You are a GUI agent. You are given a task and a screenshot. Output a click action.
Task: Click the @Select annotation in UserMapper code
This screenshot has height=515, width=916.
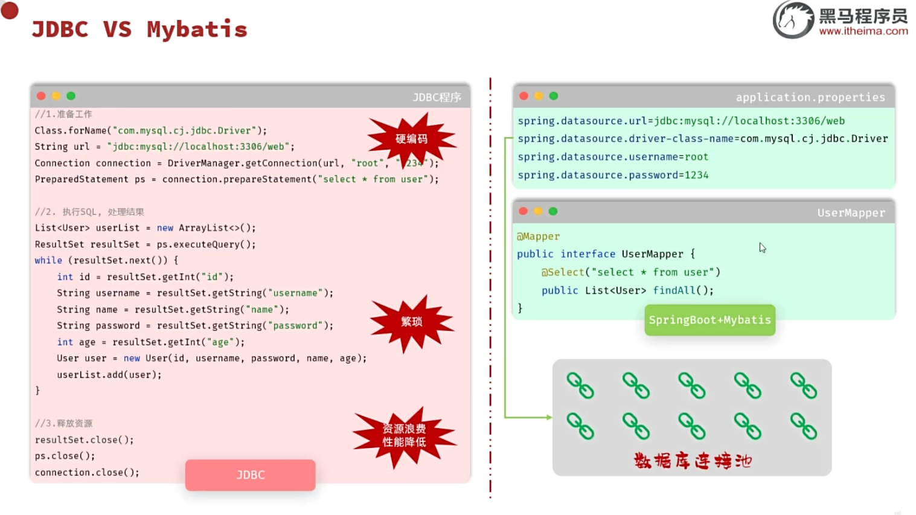[x=562, y=272]
